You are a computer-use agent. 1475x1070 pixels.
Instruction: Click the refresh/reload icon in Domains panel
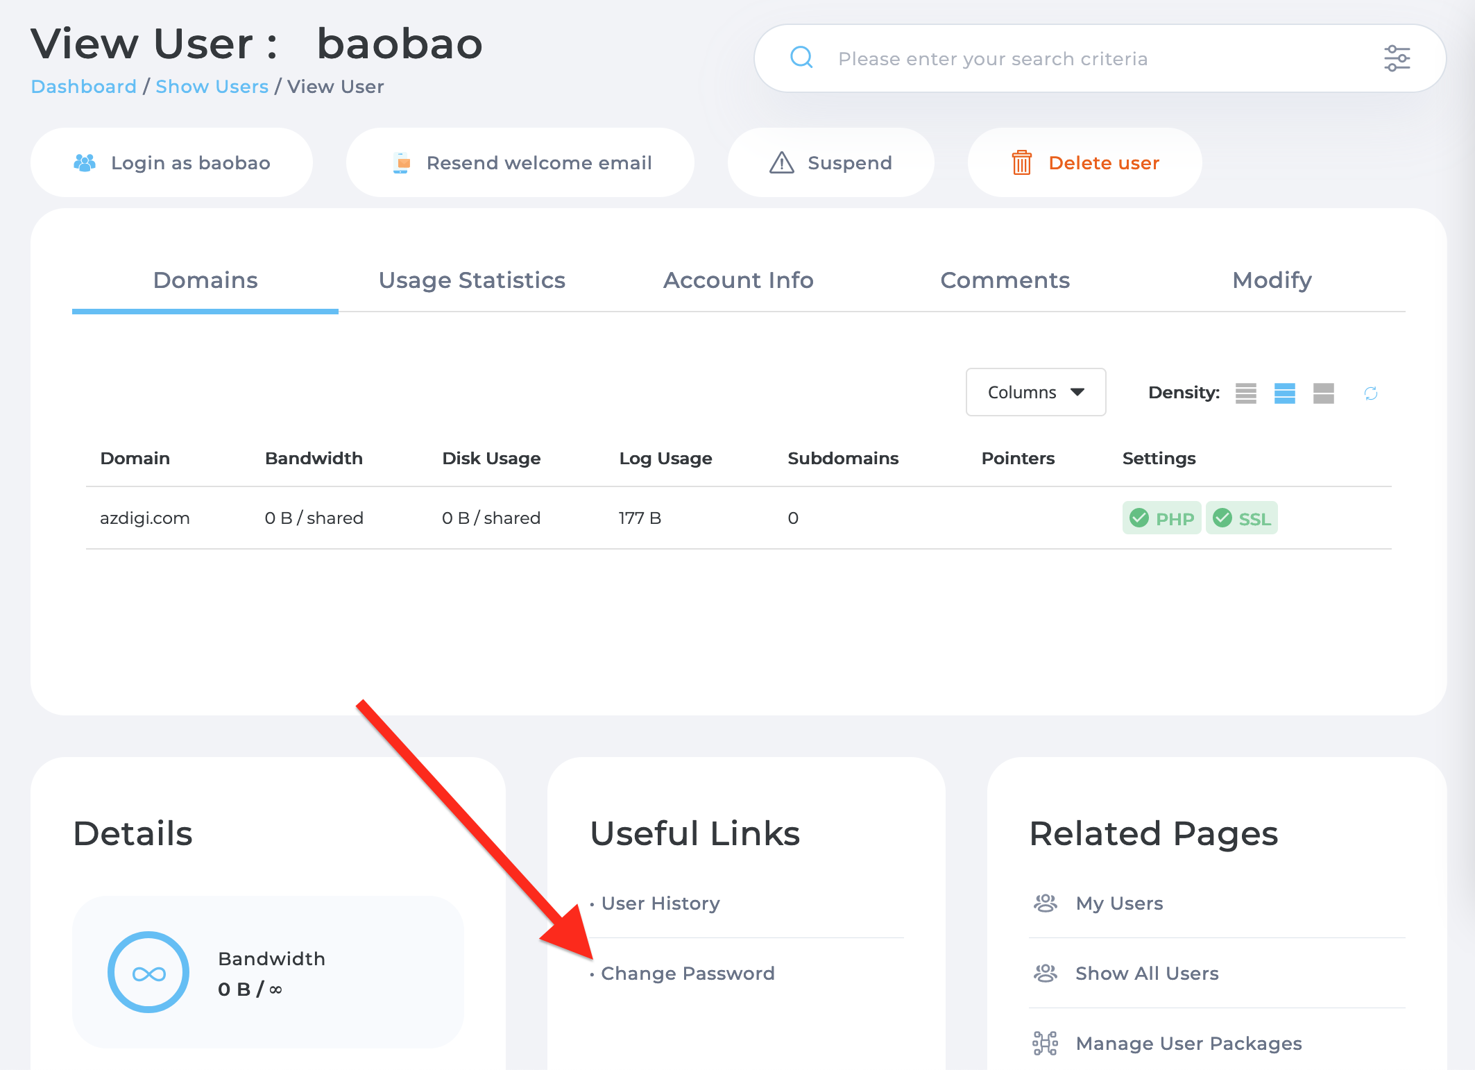click(x=1370, y=393)
